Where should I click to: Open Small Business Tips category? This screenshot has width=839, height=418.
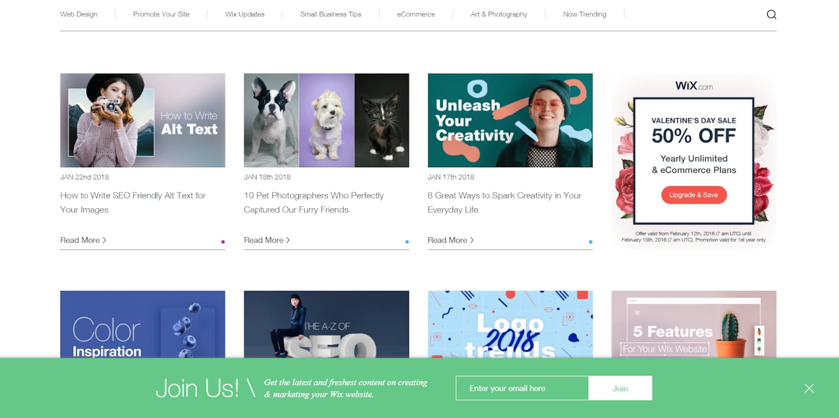(331, 14)
